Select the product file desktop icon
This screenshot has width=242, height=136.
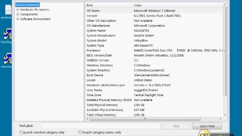6,12
